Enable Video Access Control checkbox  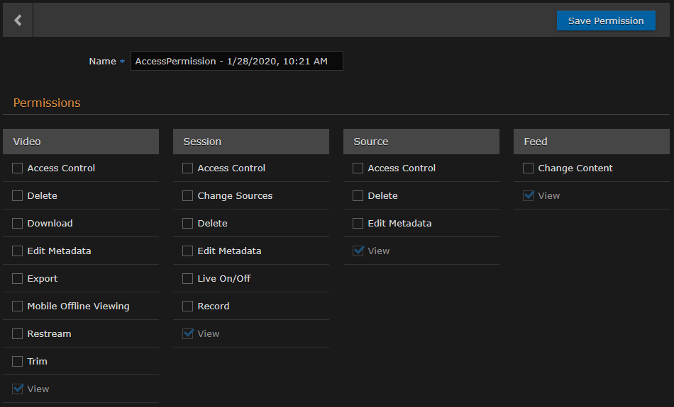(x=18, y=168)
